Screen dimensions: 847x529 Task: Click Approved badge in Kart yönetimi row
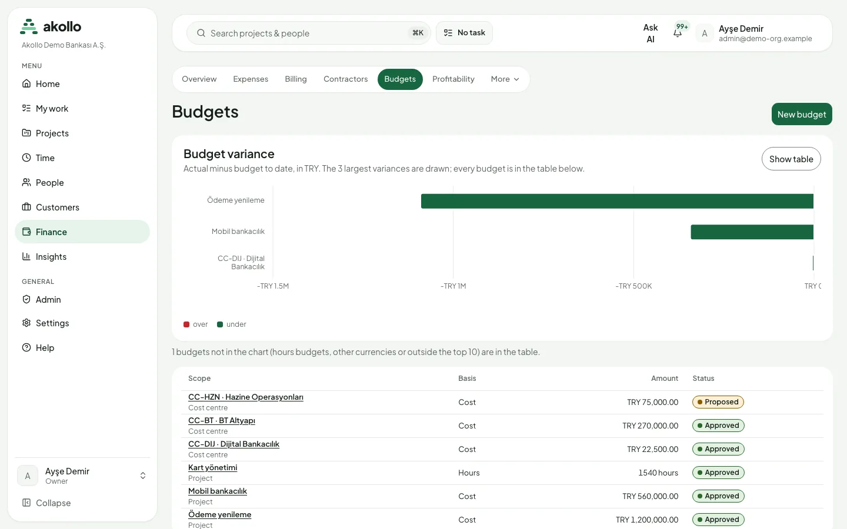pos(718,473)
